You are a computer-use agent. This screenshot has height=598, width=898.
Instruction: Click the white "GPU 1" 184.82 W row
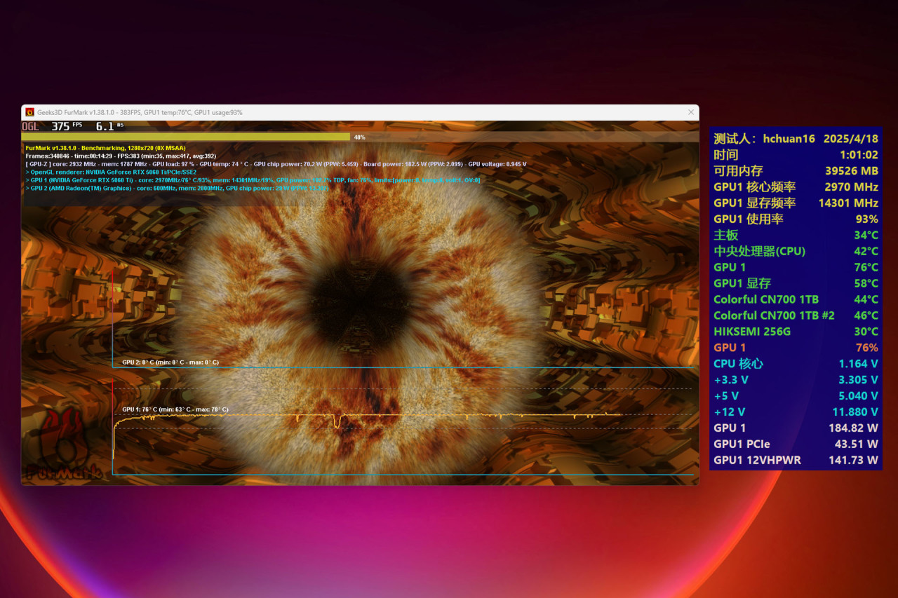(796, 428)
